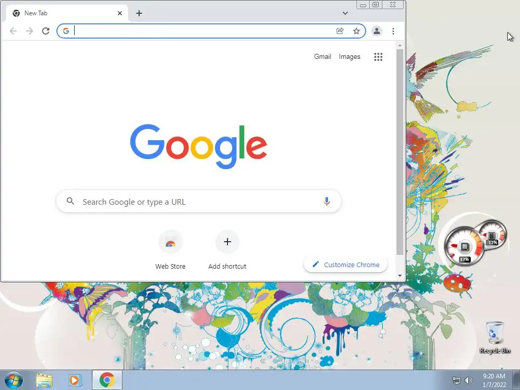Minimize the Chrome window
The image size is (520, 390).
(363, 5)
